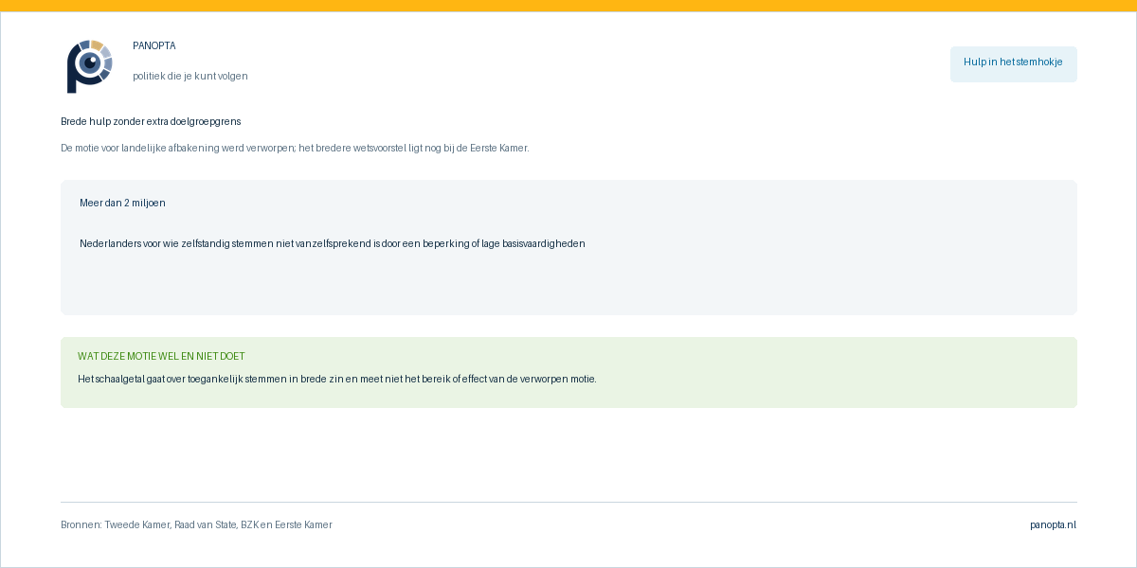Image resolution: width=1137 pixels, height=568 pixels.
Task: Click the heading 'Brede hulp zonder extra doelgroepgrens'
Action: pos(151,121)
